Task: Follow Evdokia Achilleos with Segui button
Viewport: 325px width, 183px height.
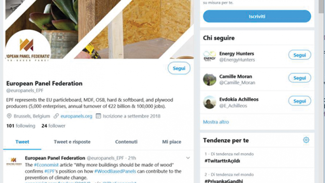Action: (299, 101)
